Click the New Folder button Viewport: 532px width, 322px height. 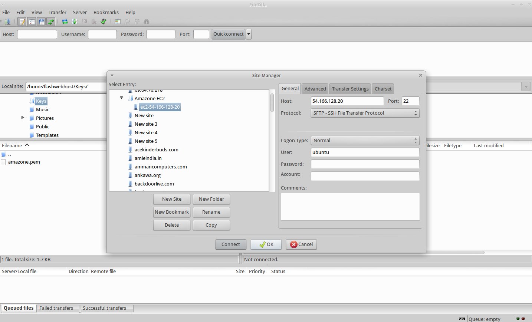click(x=211, y=199)
